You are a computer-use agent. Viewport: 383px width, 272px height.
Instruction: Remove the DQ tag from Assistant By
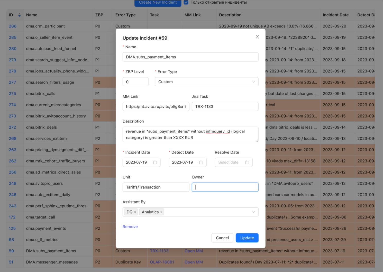click(x=135, y=212)
